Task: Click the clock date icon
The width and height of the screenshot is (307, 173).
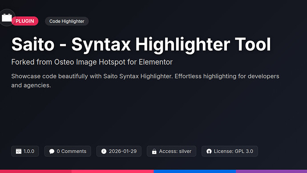Action: 104,151
